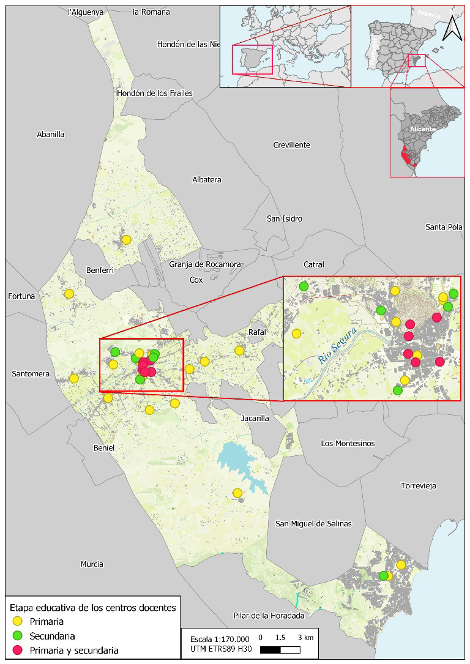Click the black and white scale bar
470x664 pixels.
pyautogui.click(x=280, y=650)
